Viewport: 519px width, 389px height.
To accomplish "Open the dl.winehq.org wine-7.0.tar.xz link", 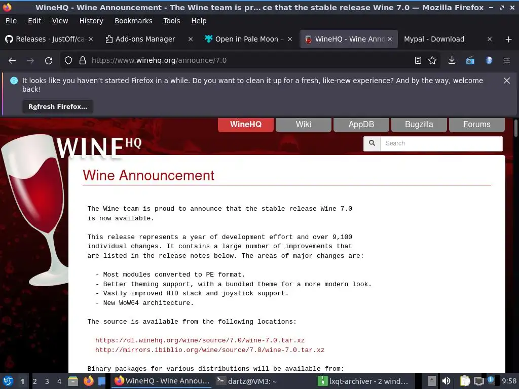I will coord(200,340).
